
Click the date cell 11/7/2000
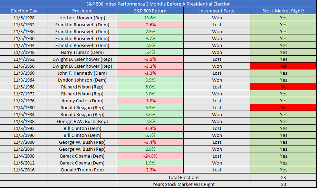[x=24, y=142]
